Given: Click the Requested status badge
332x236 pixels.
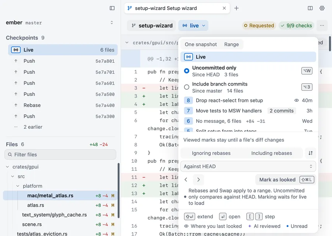Looking at the screenshot, I should tap(259, 25).
